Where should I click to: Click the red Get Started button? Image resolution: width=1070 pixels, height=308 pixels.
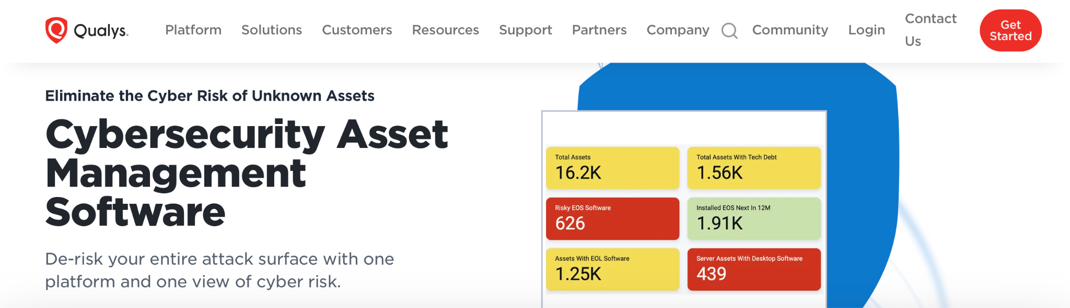pyautogui.click(x=1010, y=30)
